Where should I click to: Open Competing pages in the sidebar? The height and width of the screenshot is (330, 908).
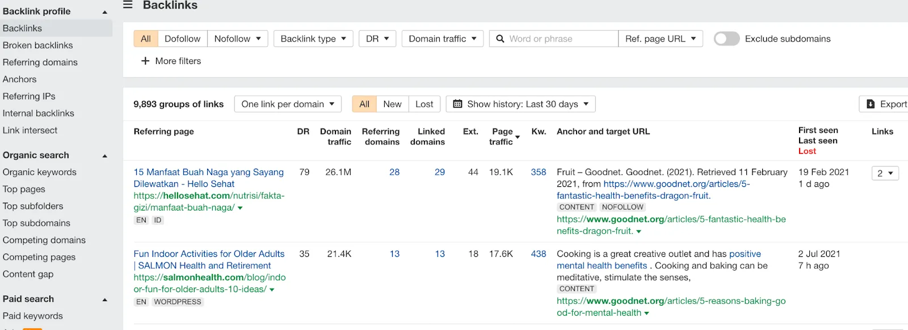coord(39,257)
